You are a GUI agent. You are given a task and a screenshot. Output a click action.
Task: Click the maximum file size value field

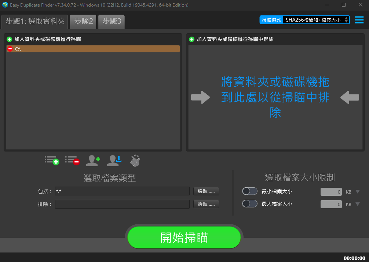point(331,204)
